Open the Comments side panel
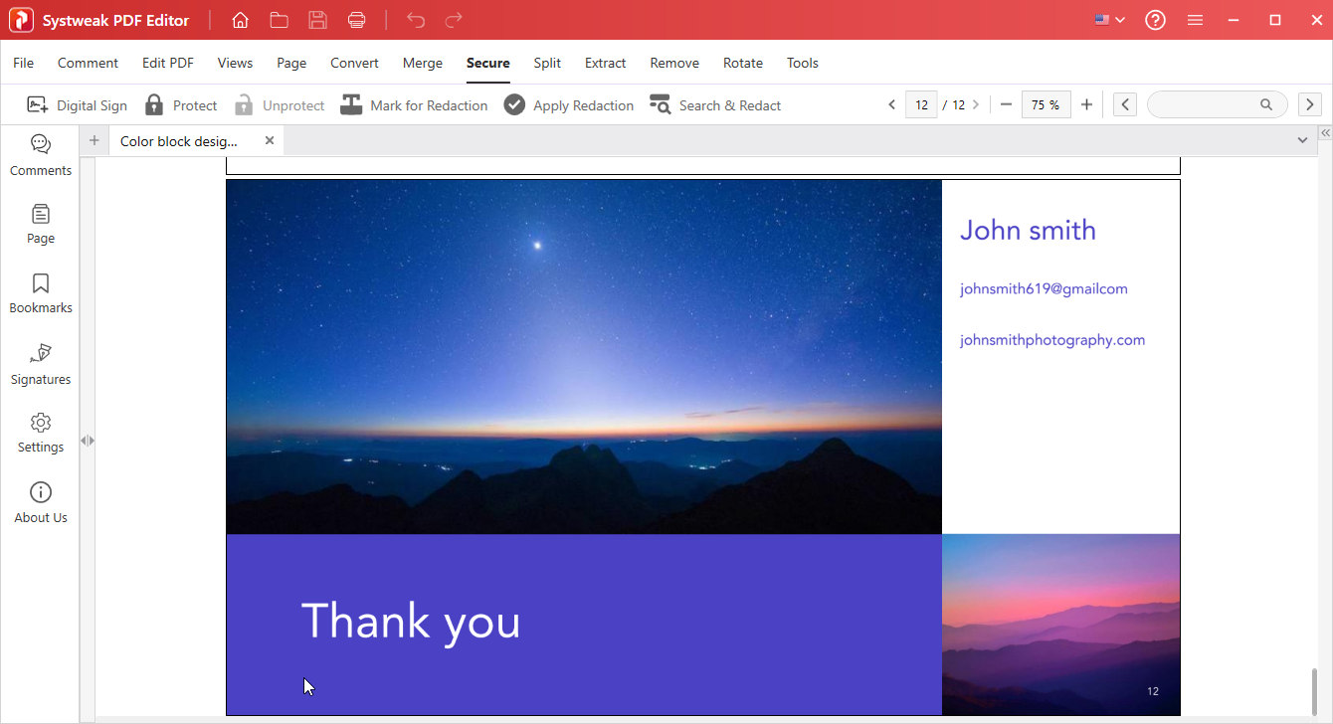The width and height of the screenshot is (1333, 724). 41,155
